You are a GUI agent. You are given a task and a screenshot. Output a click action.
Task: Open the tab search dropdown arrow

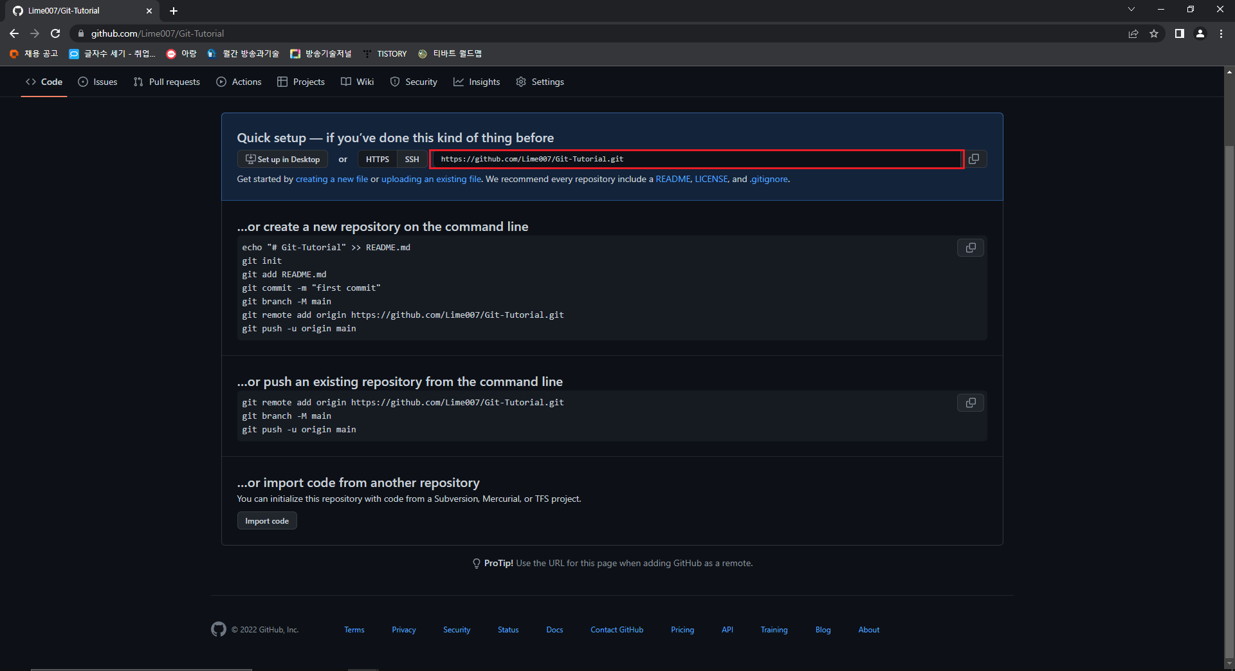click(1131, 9)
